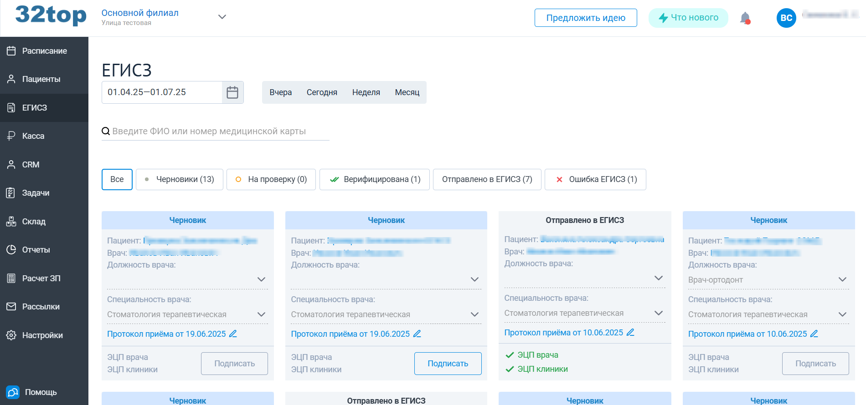
Task: Click the Отчеты pie chart icon
Action: coord(11,250)
